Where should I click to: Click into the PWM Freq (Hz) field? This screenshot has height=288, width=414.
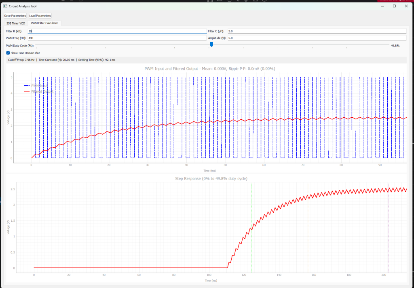116,38
